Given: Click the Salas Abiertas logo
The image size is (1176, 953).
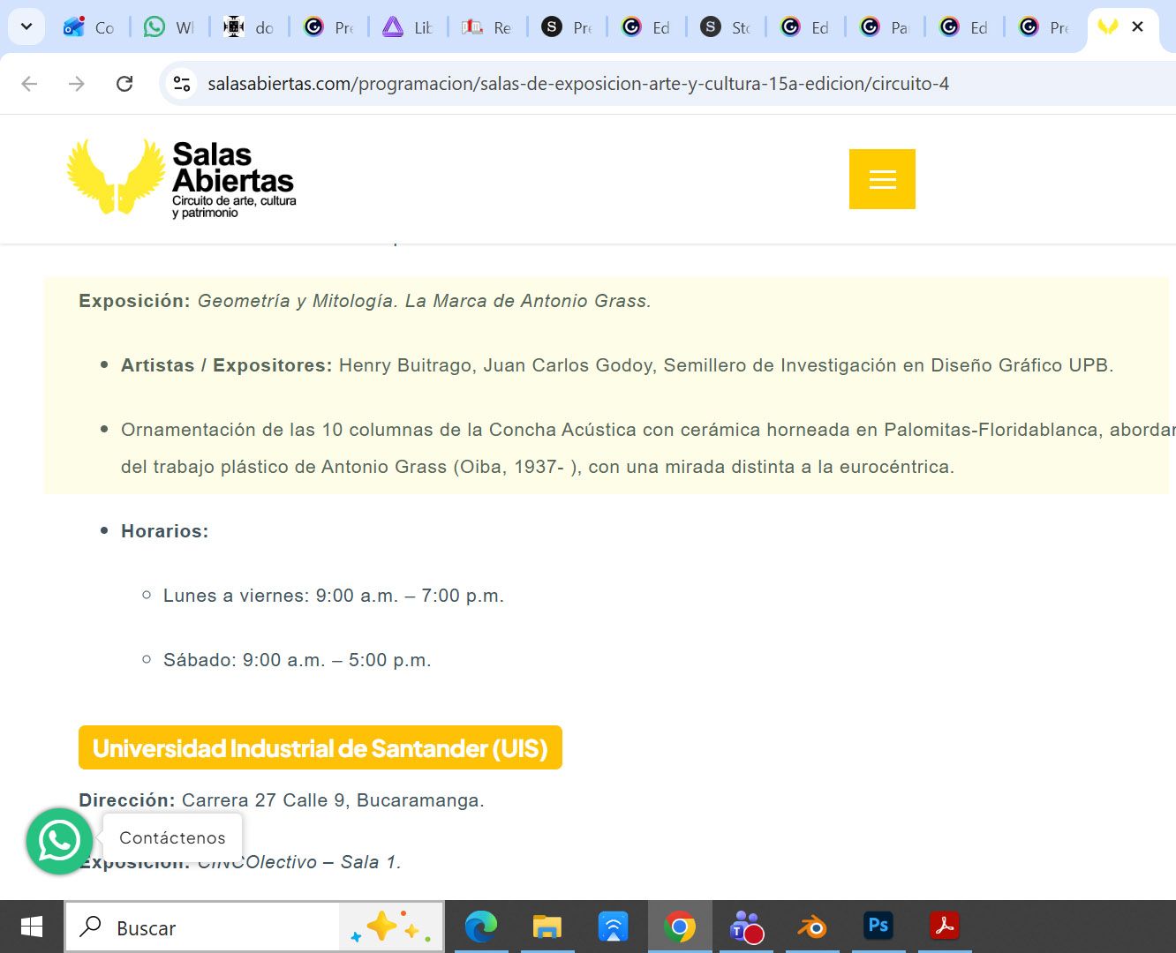Looking at the screenshot, I should [x=182, y=177].
